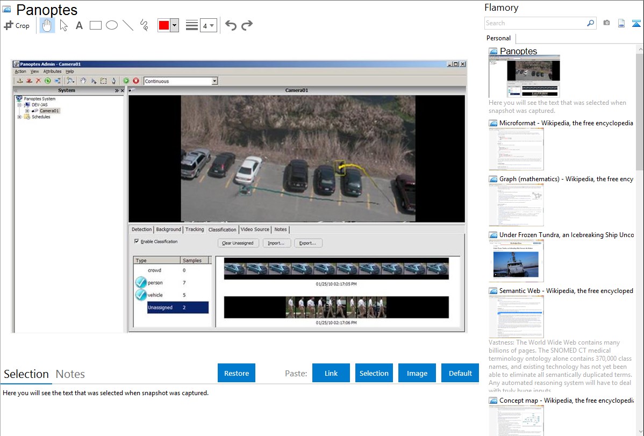Switch to the Detection tab
This screenshot has width=644, height=436.
click(x=142, y=230)
